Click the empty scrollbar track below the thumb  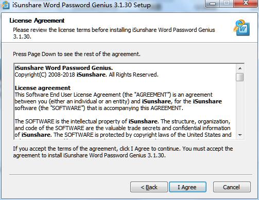(x=240, y=106)
